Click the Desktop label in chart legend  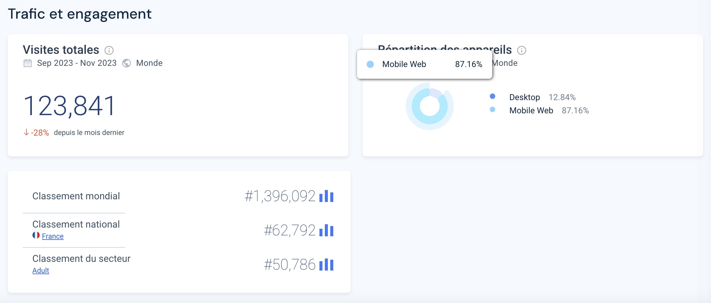(525, 97)
